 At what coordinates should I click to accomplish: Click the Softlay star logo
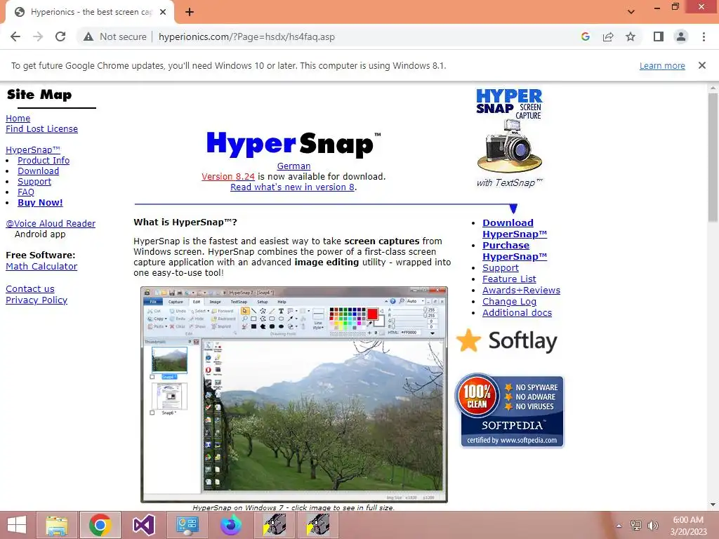pyautogui.click(x=507, y=341)
